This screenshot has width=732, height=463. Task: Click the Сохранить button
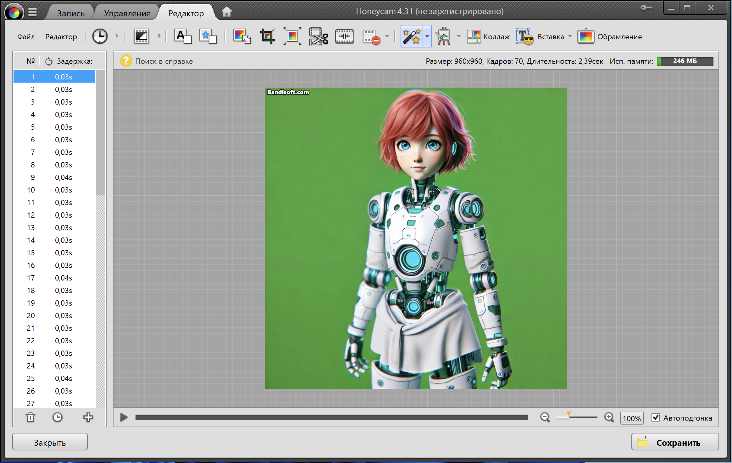[675, 442]
